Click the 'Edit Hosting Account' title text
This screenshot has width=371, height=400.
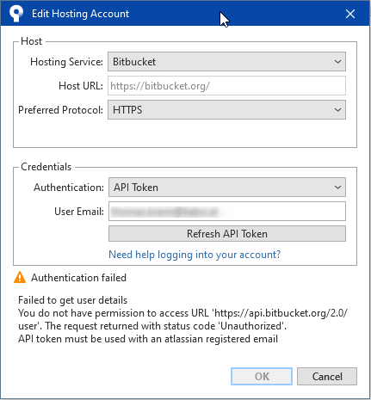click(x=80, y=14)
